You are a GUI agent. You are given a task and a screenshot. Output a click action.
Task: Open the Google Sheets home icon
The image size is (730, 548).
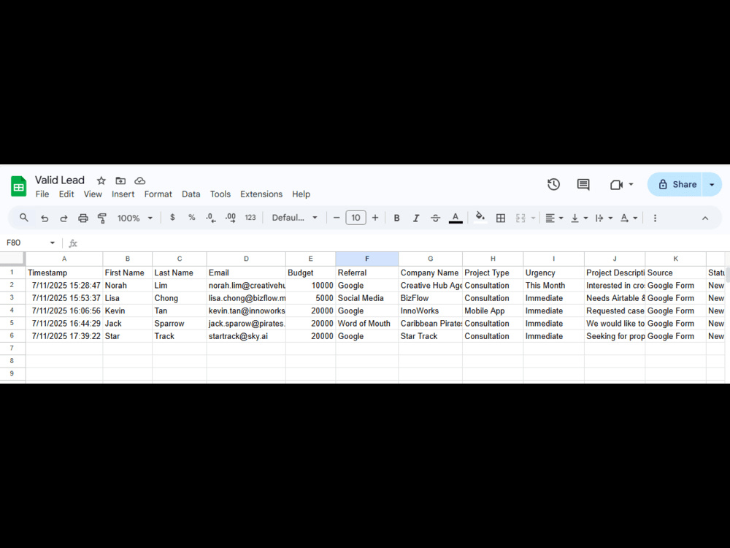pos(19,186)
